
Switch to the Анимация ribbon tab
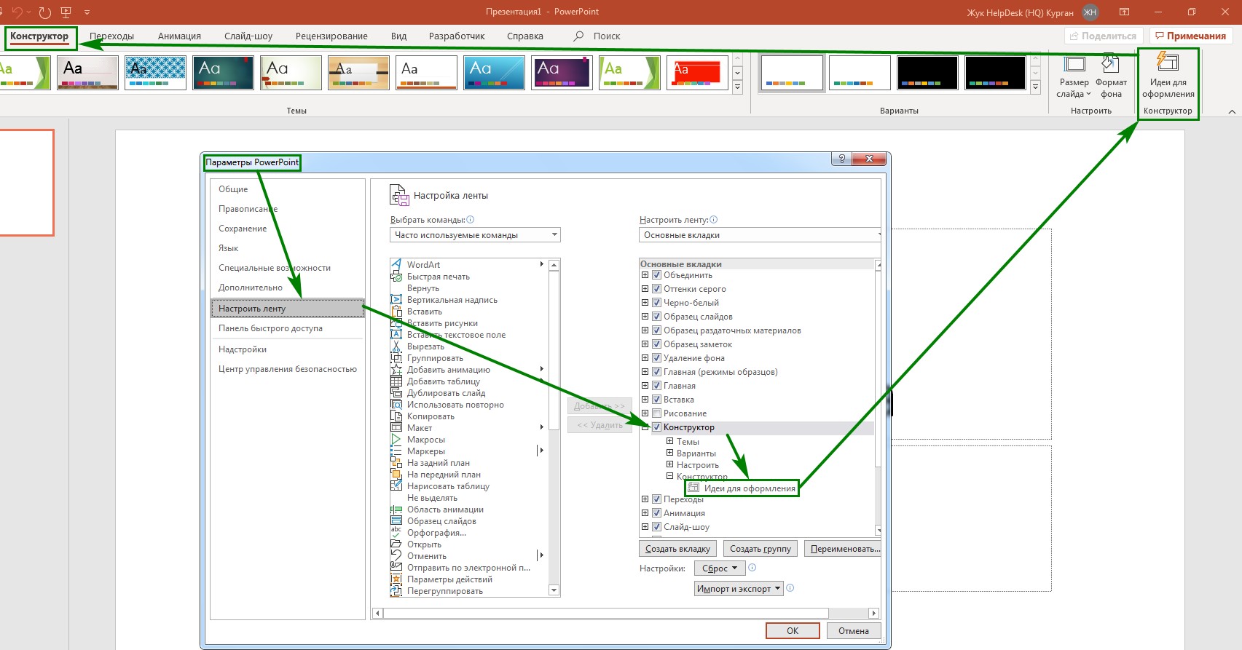click(x=179, y=36)
